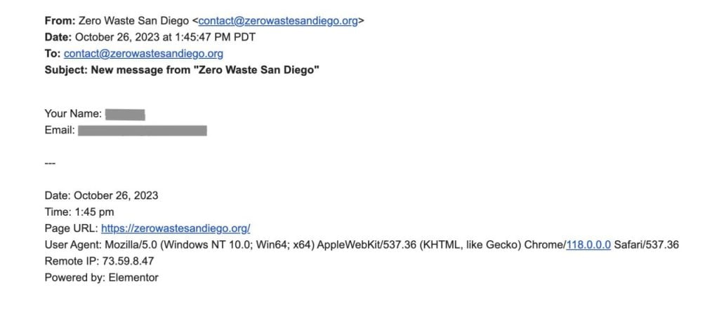Screen dimensions: 719x311
Task: Click the "Time: 1:45 pm" line
Action: tap(79, 212)
